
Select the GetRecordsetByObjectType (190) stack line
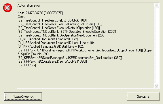[85, 52]
